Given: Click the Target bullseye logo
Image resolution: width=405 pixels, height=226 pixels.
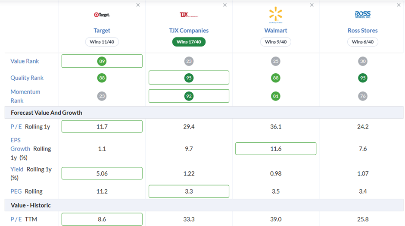Looking at the screenshot, I should 102,15.
